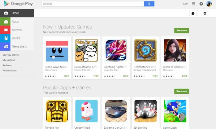Click the blue search magnifier button
This screenshot has height=129, width=216.
pos(149,4)
